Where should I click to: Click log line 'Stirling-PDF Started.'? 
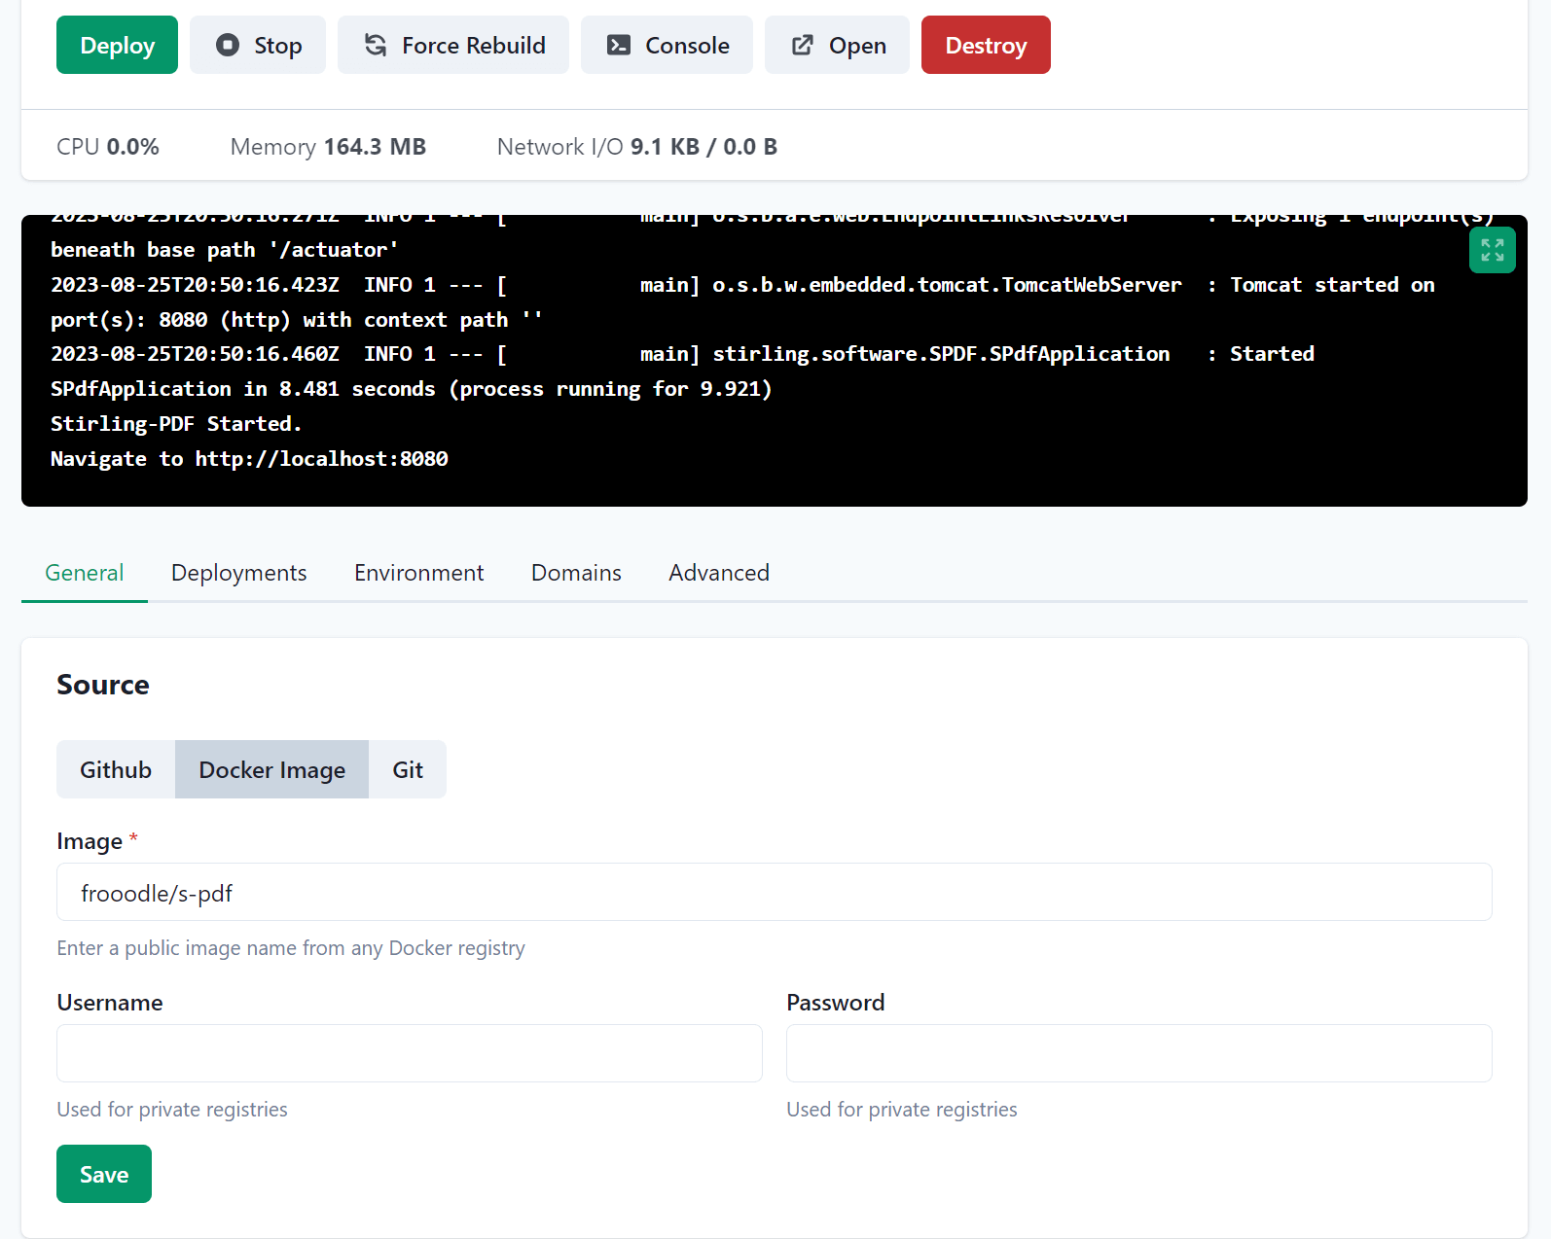pyautogui.click(x=176, y=424)
